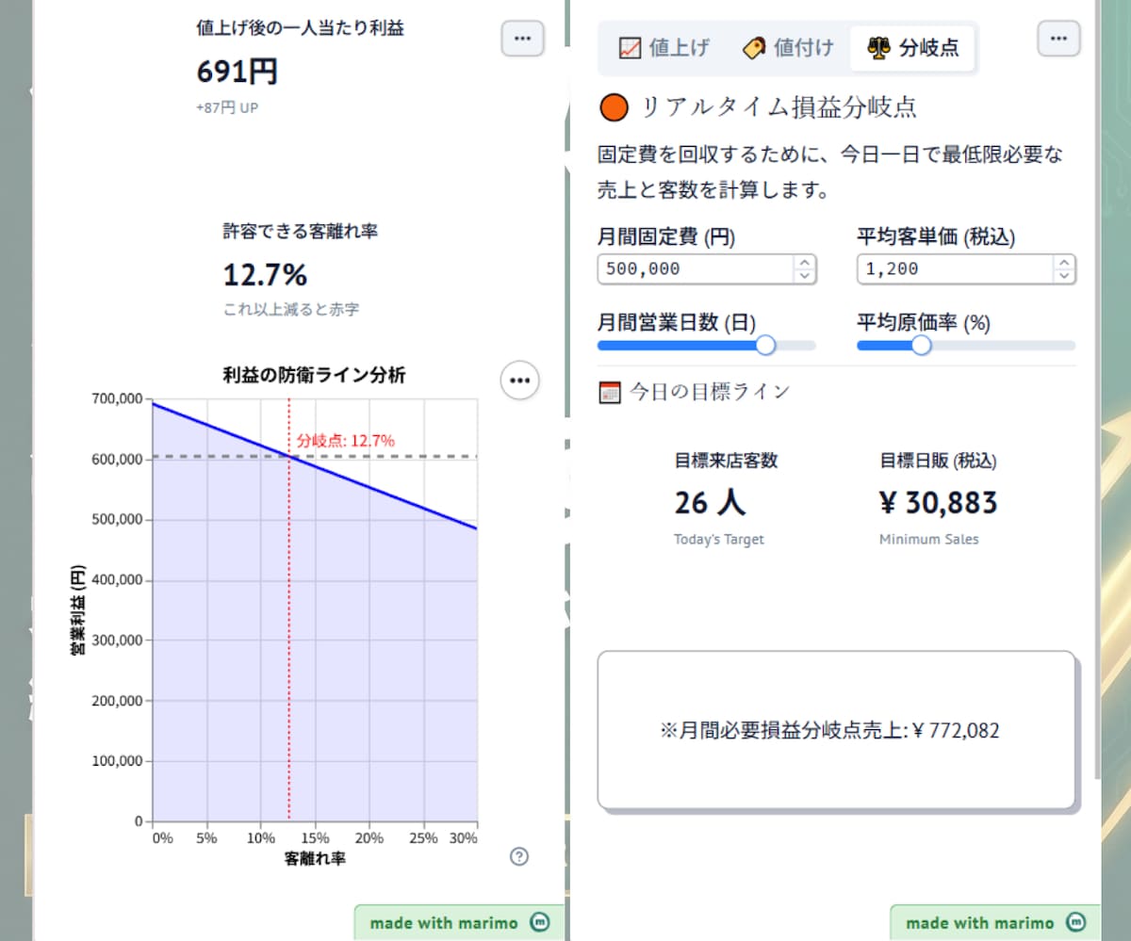
Task: Switch to the 値上げ tab
Action: click(664, 47)
